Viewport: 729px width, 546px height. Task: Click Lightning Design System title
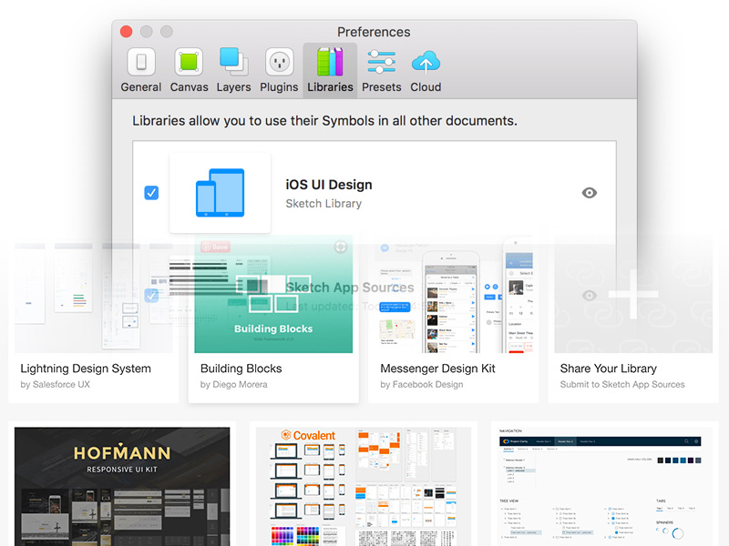coord(86,369)
